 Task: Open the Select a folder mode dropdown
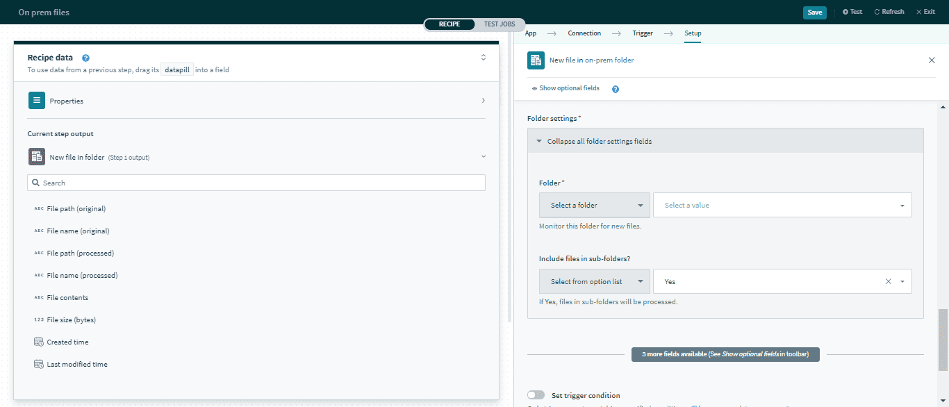point(594,206)
